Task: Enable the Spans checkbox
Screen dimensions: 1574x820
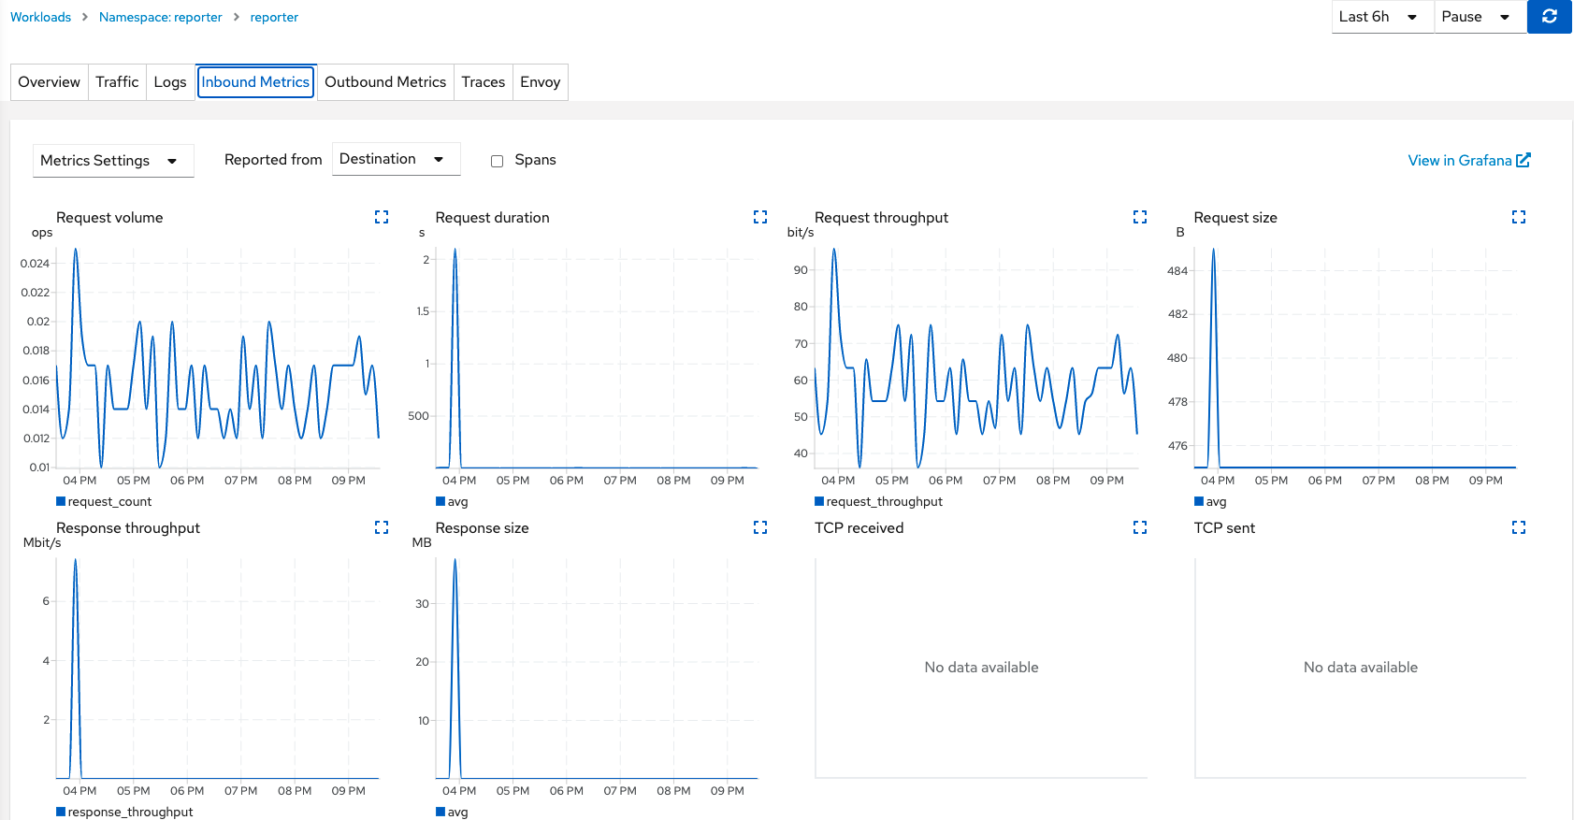Action: click(x=498, y=161)
